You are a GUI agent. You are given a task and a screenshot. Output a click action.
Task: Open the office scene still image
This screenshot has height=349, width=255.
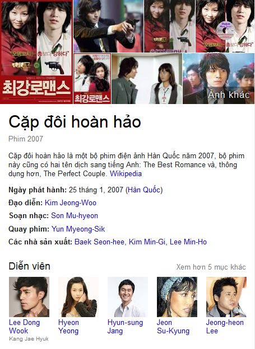point(147,78)
